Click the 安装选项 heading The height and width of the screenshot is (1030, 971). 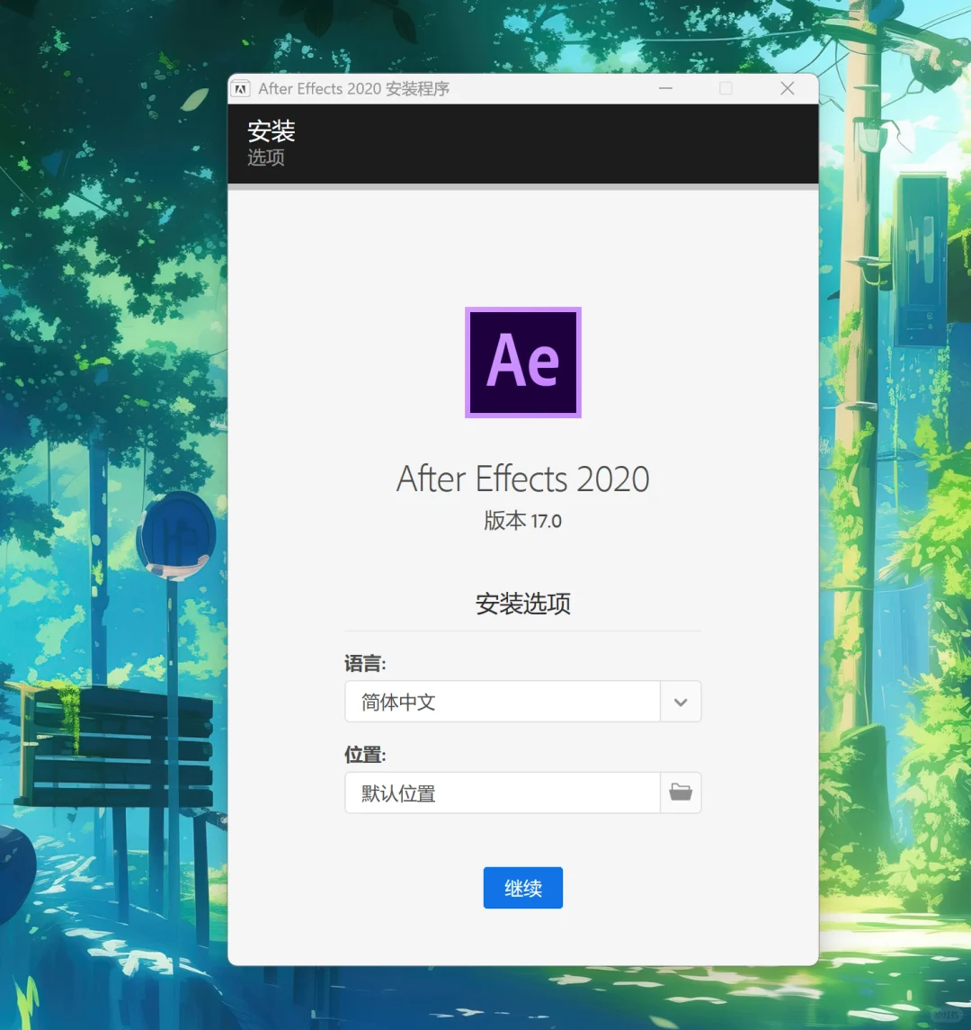[522, 604]
